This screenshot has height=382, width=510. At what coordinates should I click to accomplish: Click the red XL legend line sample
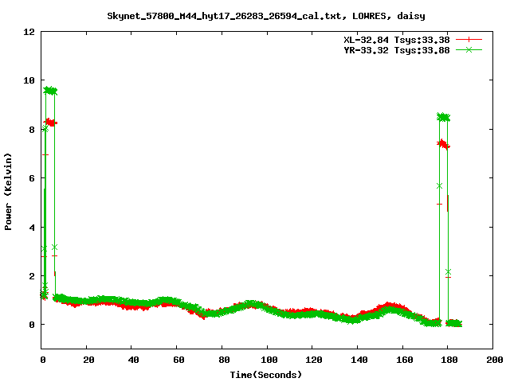tap(469, 40)
